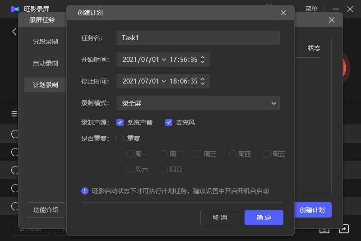Click the share icon at bottom right
The height and width of the screenshot is (241, 361).
pos(344,229)
